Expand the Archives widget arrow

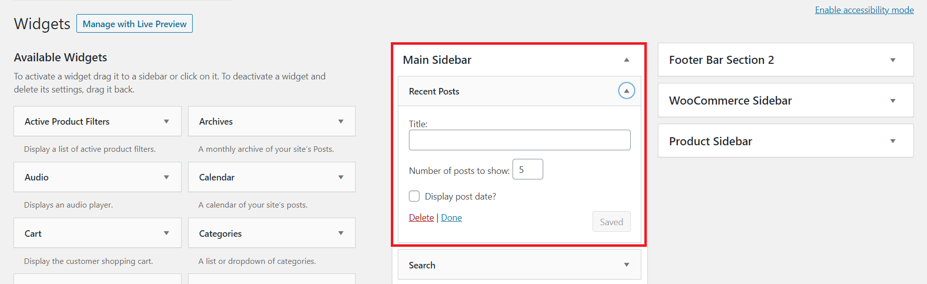click(341, 122)
